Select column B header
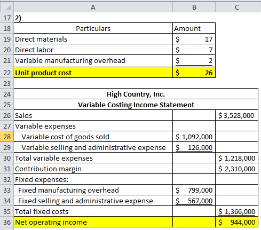This screenshot has width=261, height=230. pyautogui.click(x=194, y=7)
